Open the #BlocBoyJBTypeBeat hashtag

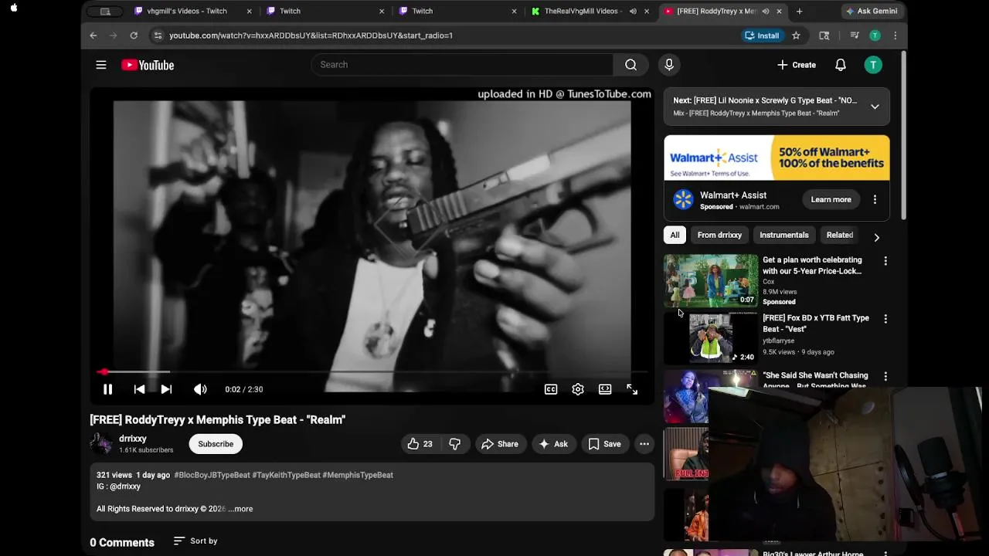click(x=212, y=475)
